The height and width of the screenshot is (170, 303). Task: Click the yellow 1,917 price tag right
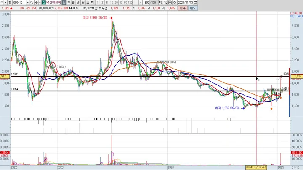pos(296,77)
